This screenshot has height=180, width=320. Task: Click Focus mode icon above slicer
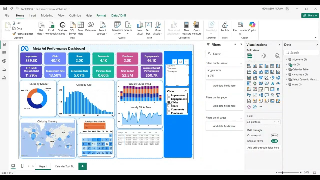click(180, 62)
